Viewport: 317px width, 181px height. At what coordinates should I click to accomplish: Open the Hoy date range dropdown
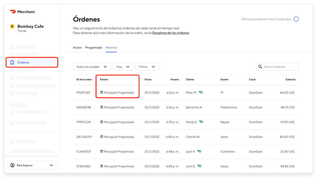123,67
